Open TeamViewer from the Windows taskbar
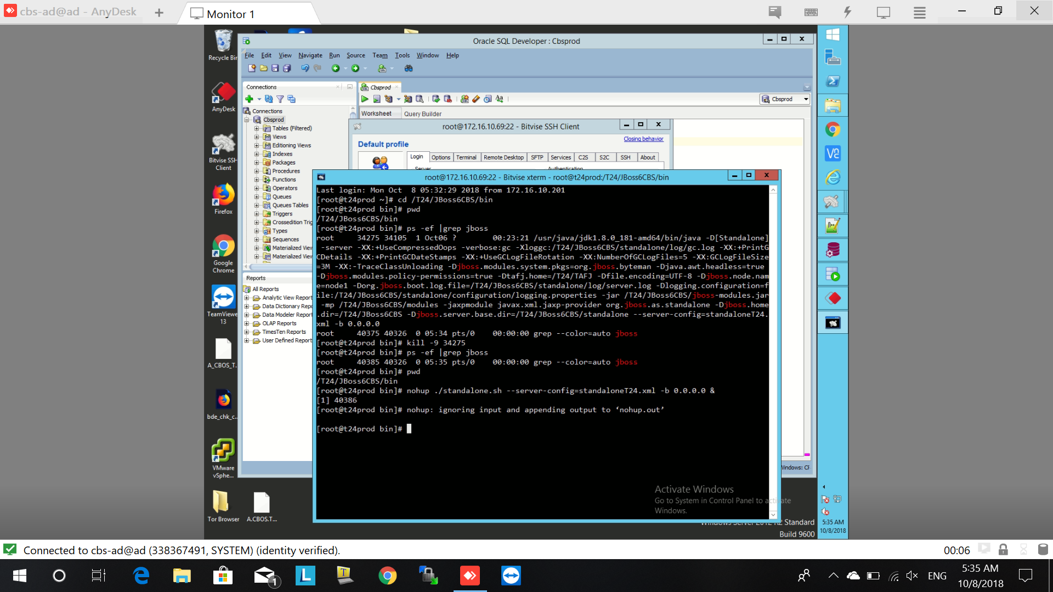 [x=511, y=576]
